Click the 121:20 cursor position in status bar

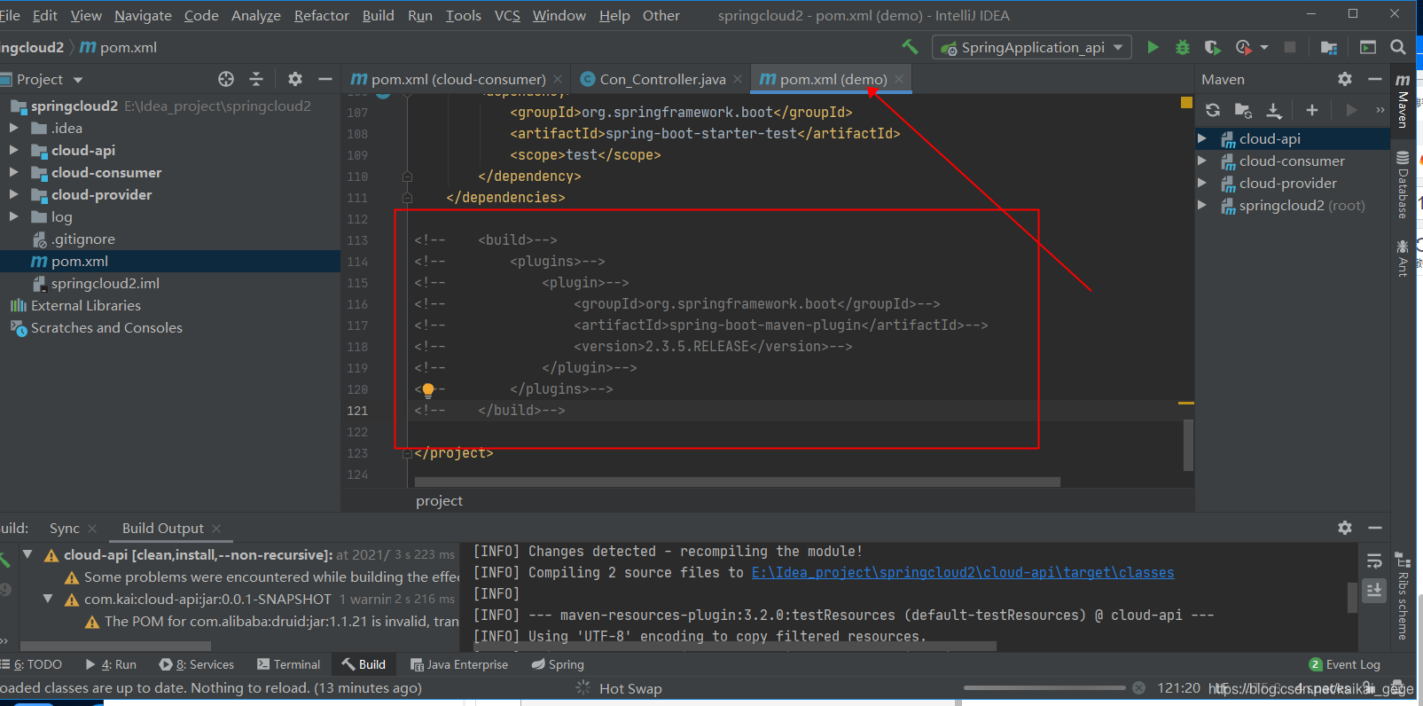point(1178,687)
